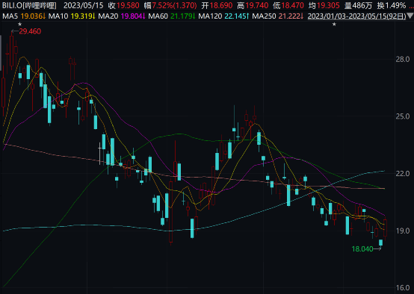Click the average price 均19.305
The width and height of the screenshot is (414, 294).
click(324, 5)
